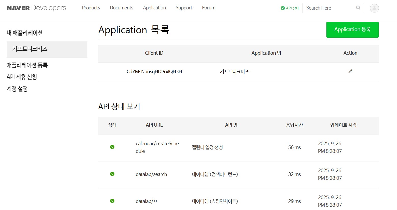Click the search magnifier icon
Screen dimensions: 397x210
[358, 8]
